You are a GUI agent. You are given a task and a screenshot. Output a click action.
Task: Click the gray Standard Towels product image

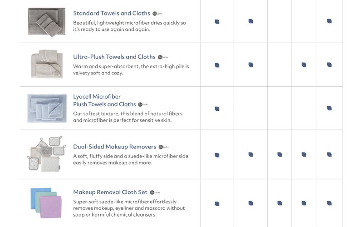click(46, 21)
